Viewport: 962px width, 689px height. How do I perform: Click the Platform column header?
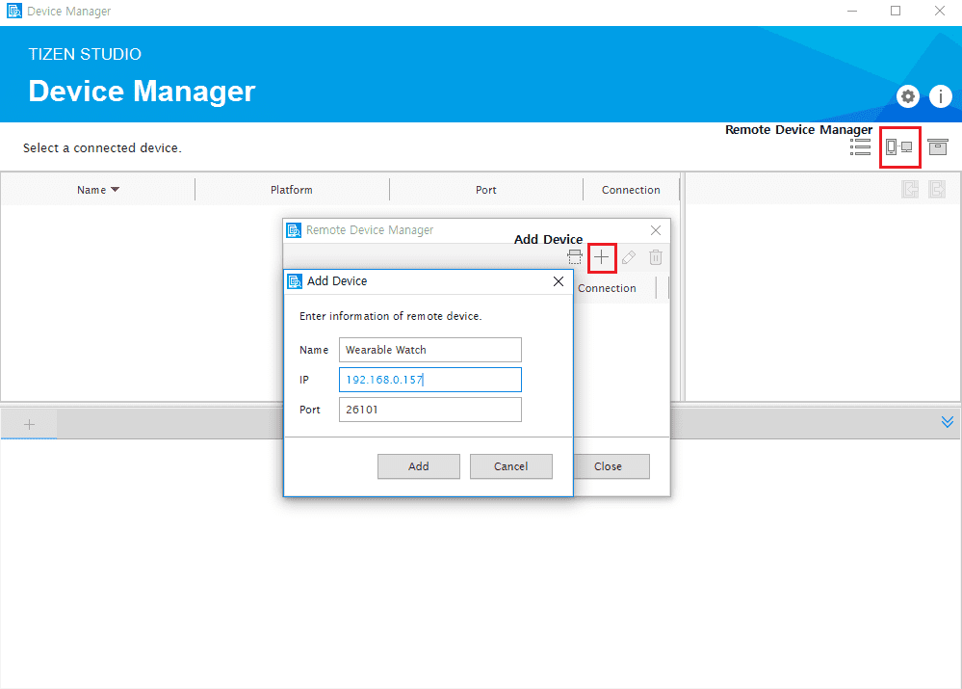(x=292, y=190)
